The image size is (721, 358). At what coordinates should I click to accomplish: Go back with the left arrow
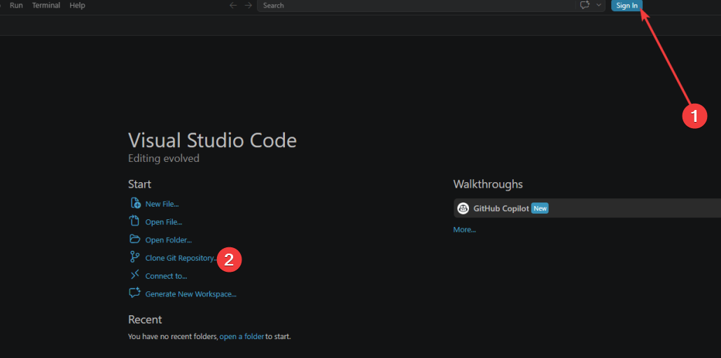coord(233,6)
